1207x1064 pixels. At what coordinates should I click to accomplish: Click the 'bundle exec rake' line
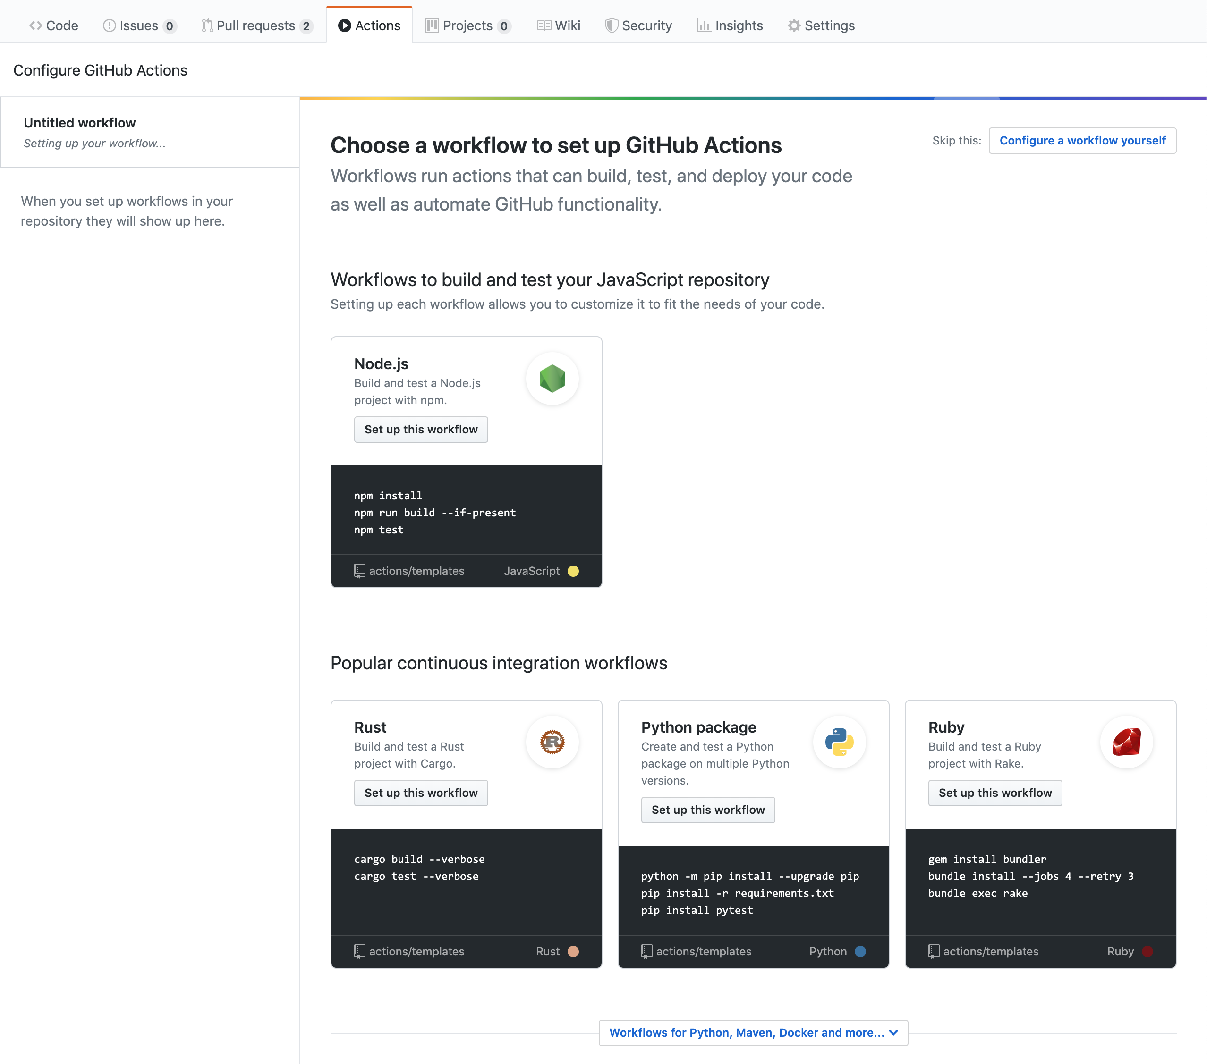pos(978,894)
